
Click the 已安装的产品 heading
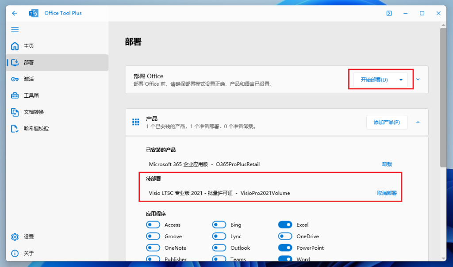(161, 150)
